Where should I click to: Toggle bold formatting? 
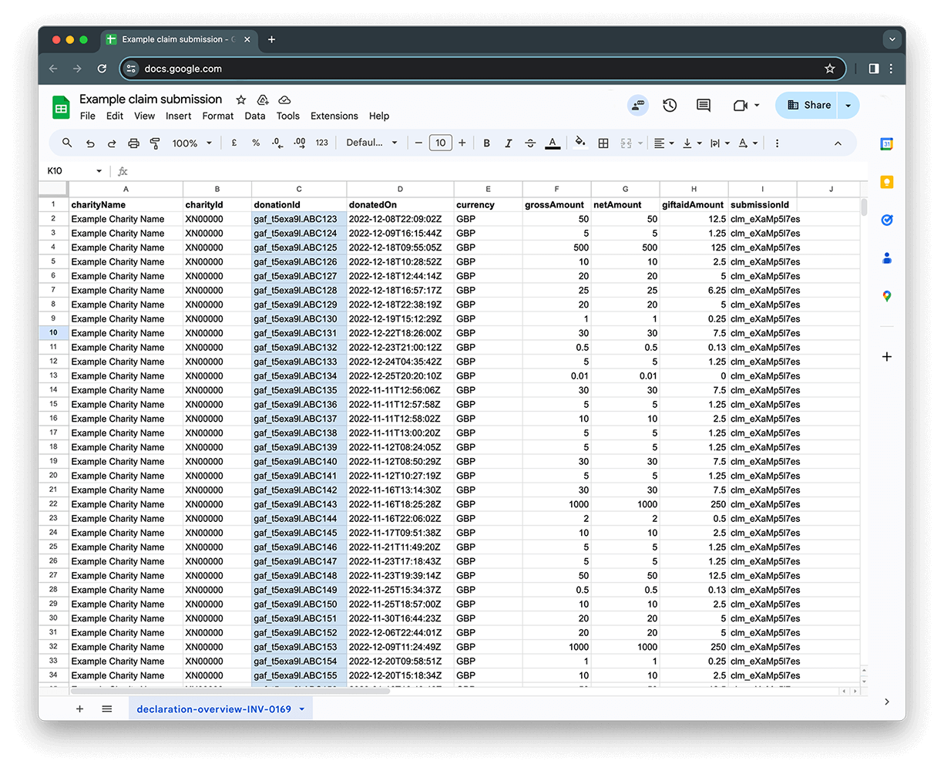tap(486, 143)
